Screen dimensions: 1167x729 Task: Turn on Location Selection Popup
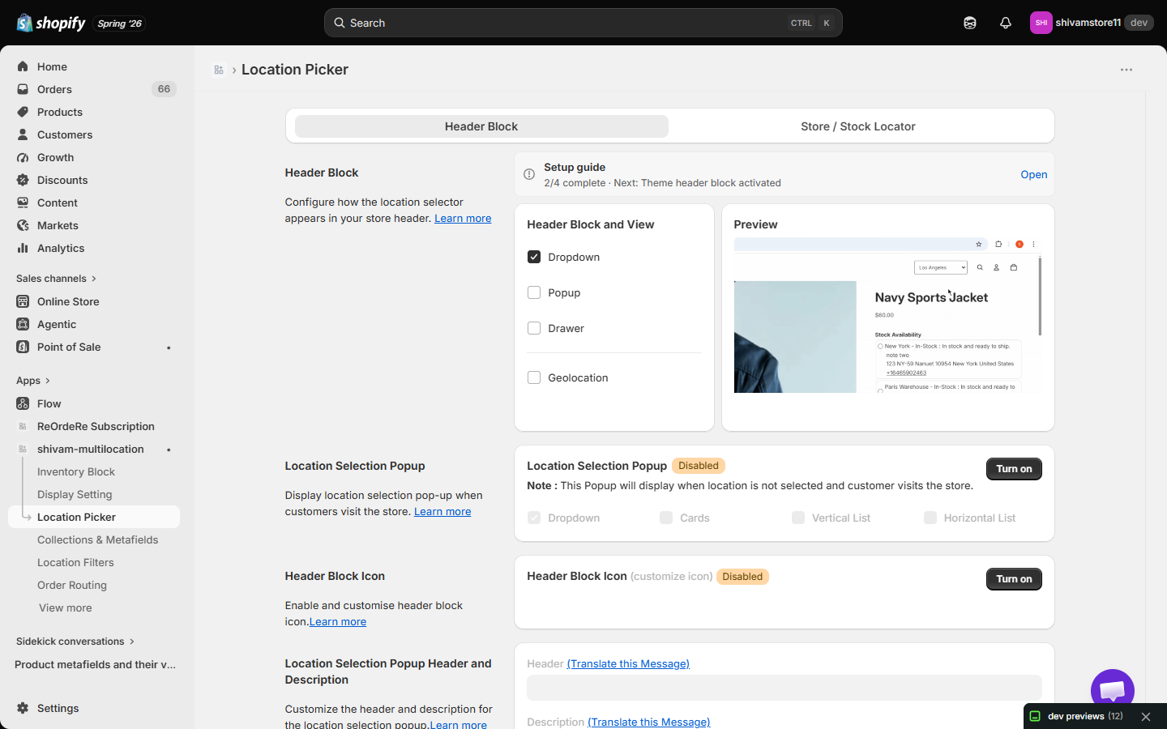point(1014,469)
